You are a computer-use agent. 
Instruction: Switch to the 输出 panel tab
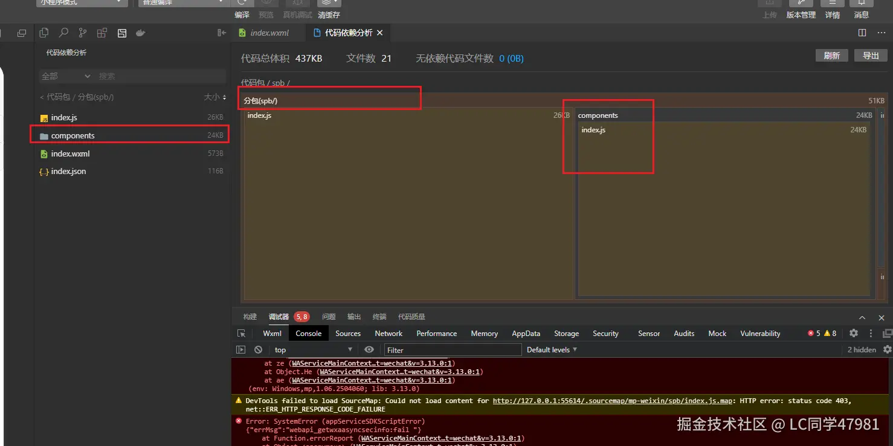tap(354, 317)
